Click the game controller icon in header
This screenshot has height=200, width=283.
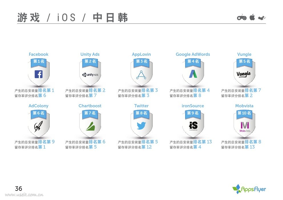[x=242, y=17]
